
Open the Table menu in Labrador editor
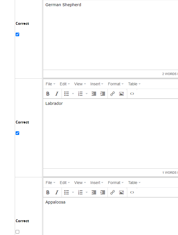134,84
